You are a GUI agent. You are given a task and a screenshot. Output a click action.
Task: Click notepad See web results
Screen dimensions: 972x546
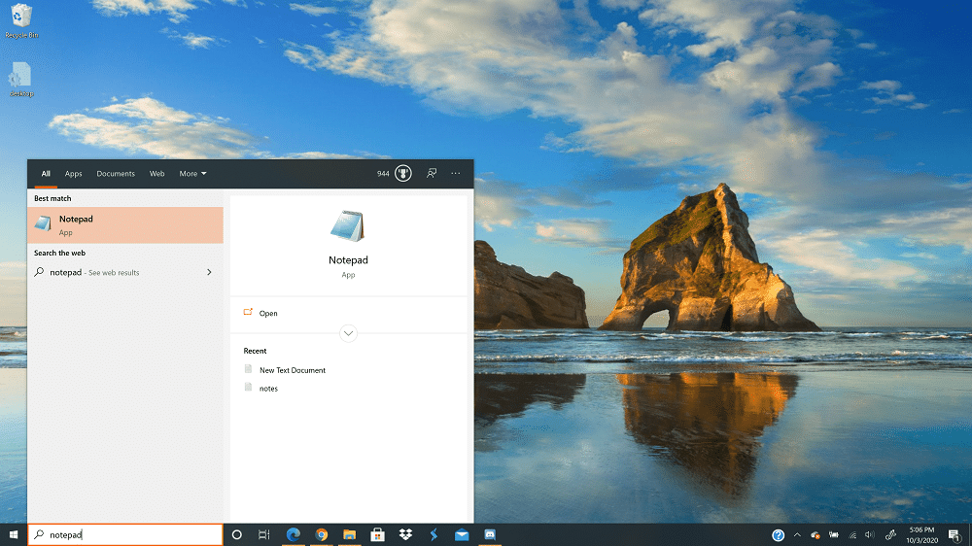coord(125,272)
